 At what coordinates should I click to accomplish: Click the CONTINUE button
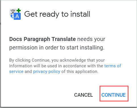113,95
